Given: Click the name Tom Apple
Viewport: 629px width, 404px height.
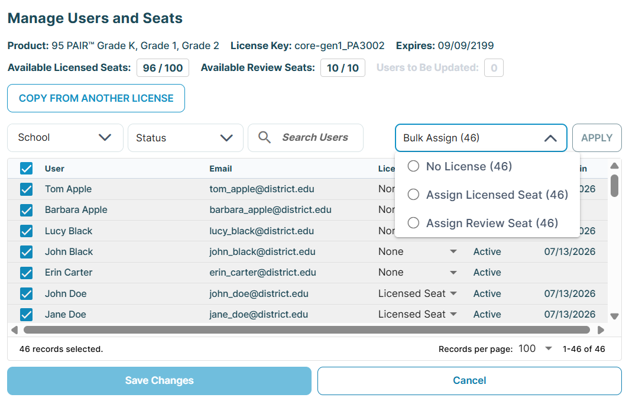Looking at the screenshot, I should 68,189.
